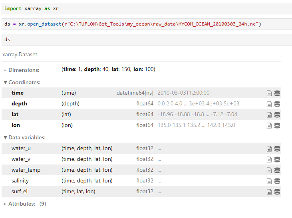Open the depth coordinate attributes icon
This screenshot has height=218, width=292.
coord(269,104)
